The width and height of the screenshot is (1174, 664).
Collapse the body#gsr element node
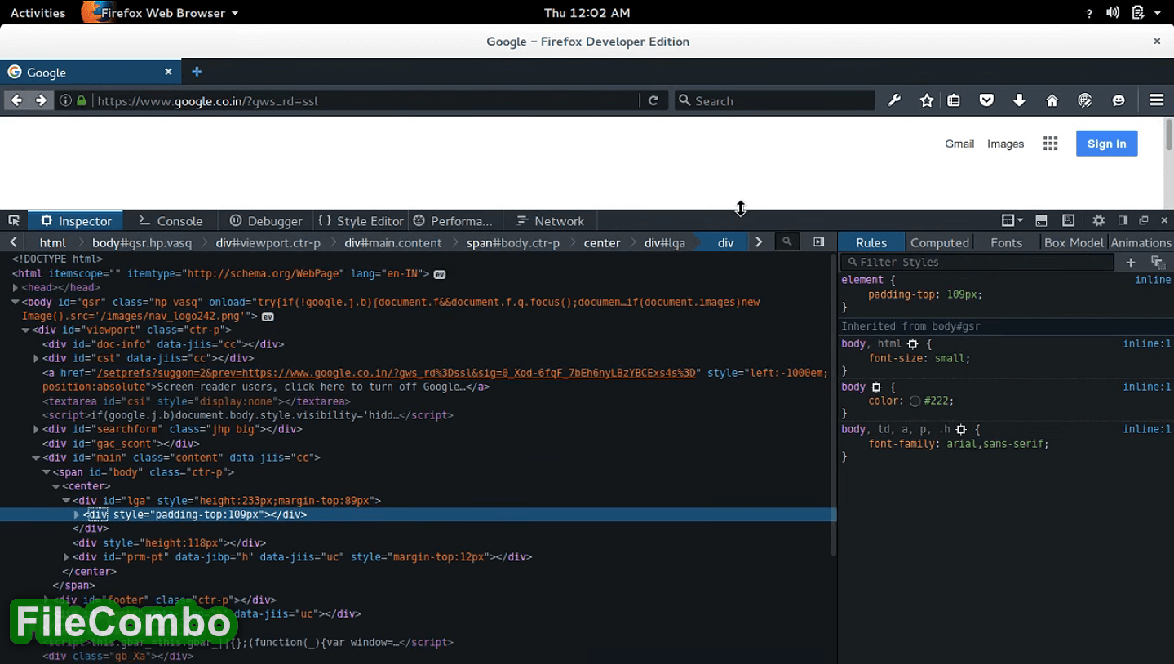(x=16, y=302)
